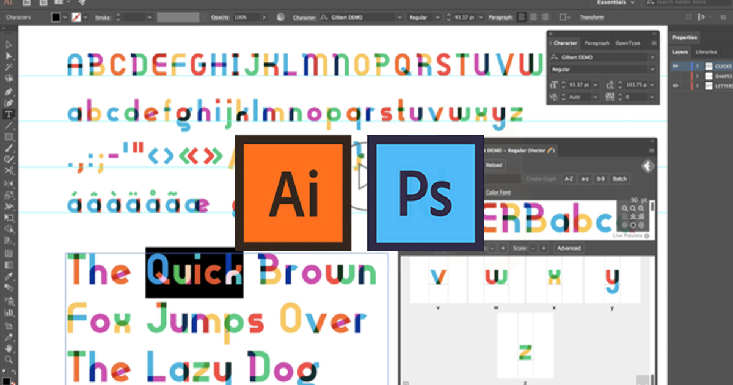Click the kerning icon in Character panel
Image resolution: width=733 pixels, height=385 pixels.
553,97
